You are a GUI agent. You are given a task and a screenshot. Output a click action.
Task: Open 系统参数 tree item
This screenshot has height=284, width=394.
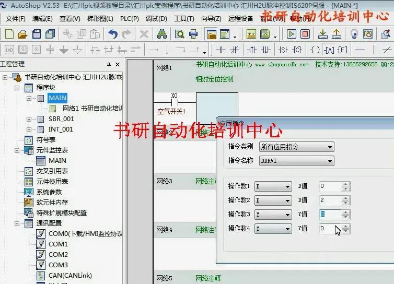(49, 192)
